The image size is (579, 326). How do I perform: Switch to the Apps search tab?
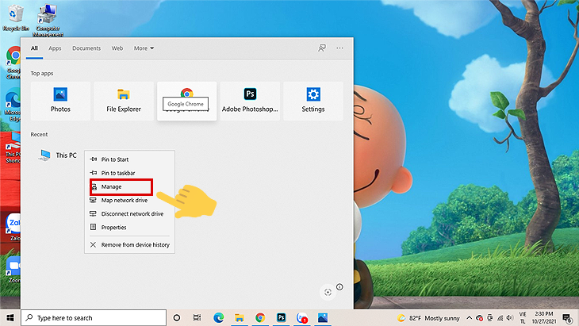point(55,48)
